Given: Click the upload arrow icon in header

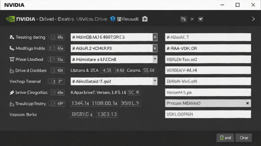Looking at the screenshot, I should click(x=145, y=19).
